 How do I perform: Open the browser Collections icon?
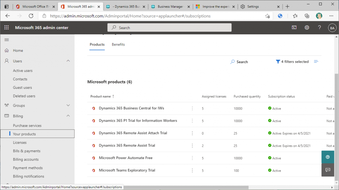tap(307, 16)
